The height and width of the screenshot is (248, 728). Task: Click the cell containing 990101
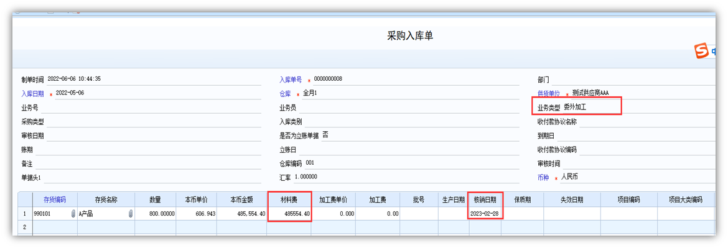[55, 214]
